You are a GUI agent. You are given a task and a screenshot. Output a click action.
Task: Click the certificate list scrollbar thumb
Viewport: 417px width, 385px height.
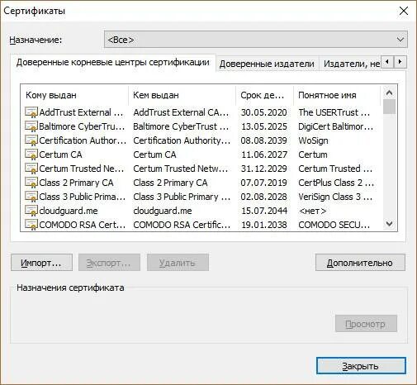tap(389, 107)
